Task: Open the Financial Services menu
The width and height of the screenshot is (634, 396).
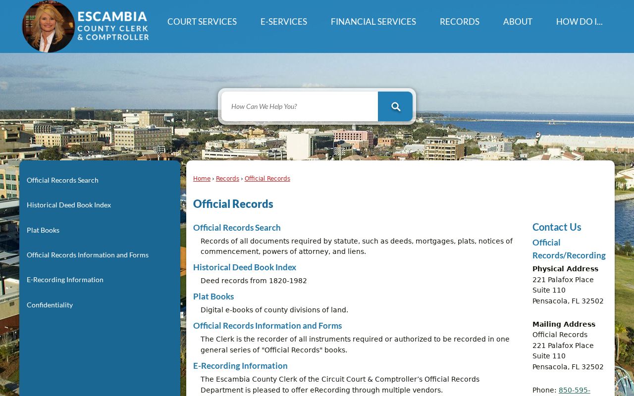Action: coord(373,22)
